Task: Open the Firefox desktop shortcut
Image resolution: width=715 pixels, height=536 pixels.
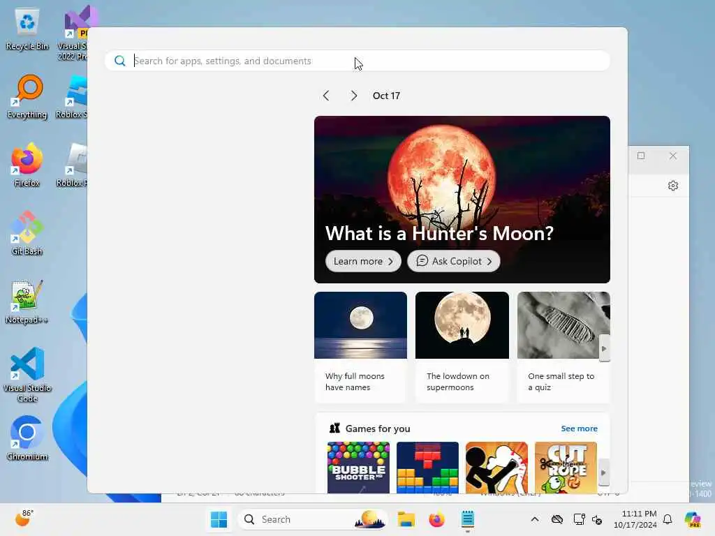Action: click(27, 165)
